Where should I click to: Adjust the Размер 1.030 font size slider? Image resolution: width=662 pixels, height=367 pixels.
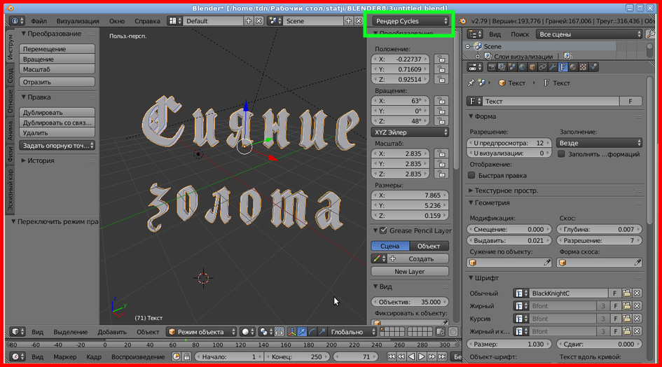[509, 344]
